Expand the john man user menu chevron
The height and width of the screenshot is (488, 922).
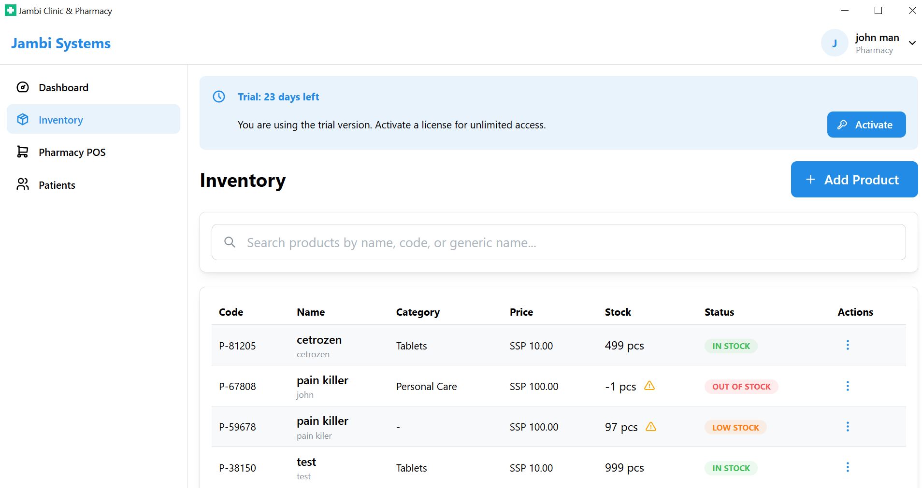(912, 43)
